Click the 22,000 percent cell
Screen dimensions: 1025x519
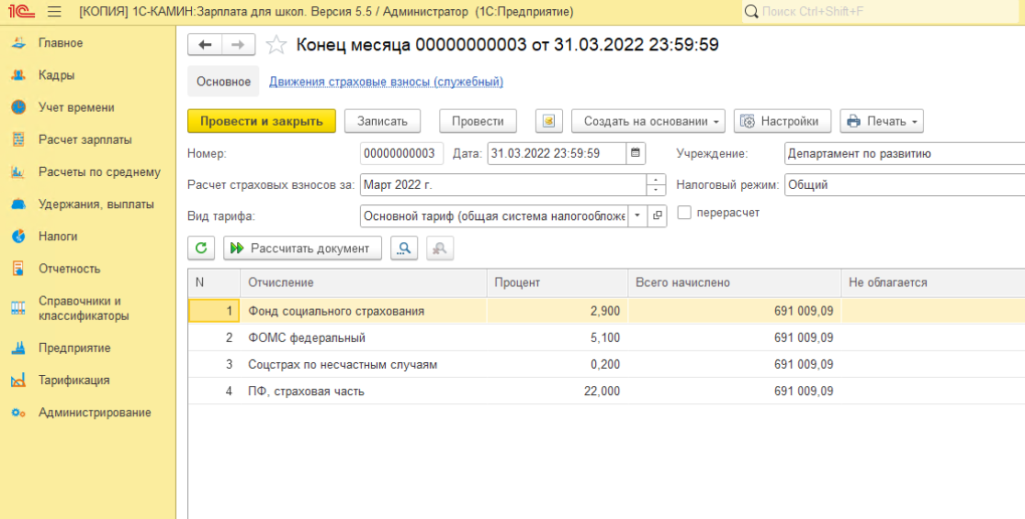[x=558, y=391]
